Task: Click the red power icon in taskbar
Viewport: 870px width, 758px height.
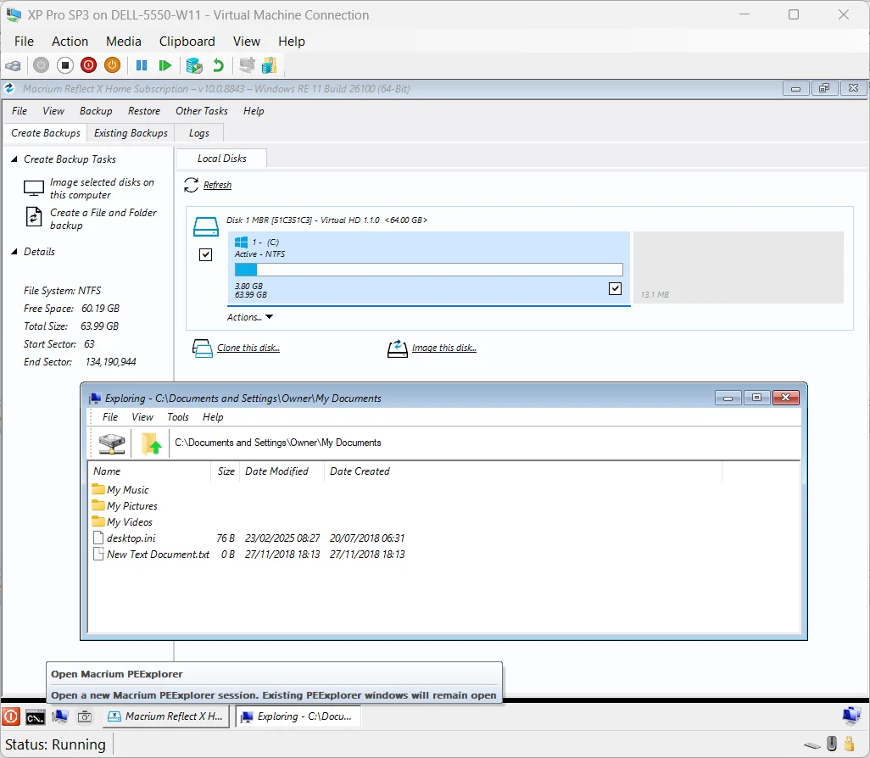Action: [x=10, y=716]
